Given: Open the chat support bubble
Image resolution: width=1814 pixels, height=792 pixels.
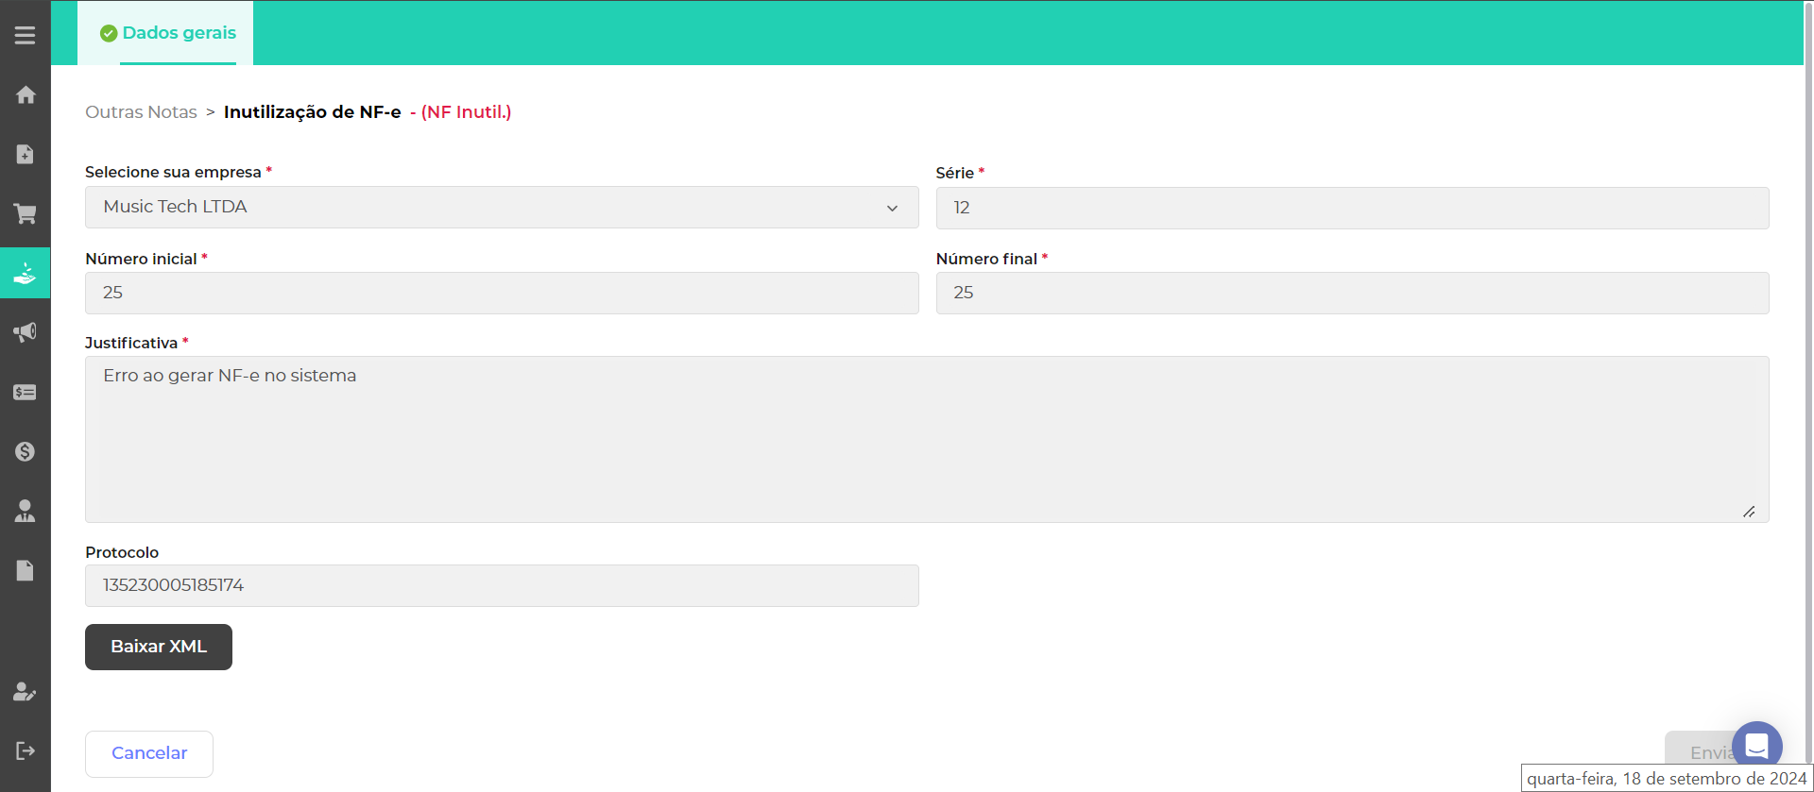Looking at the screenshot, I should [x=1756, y=746].
